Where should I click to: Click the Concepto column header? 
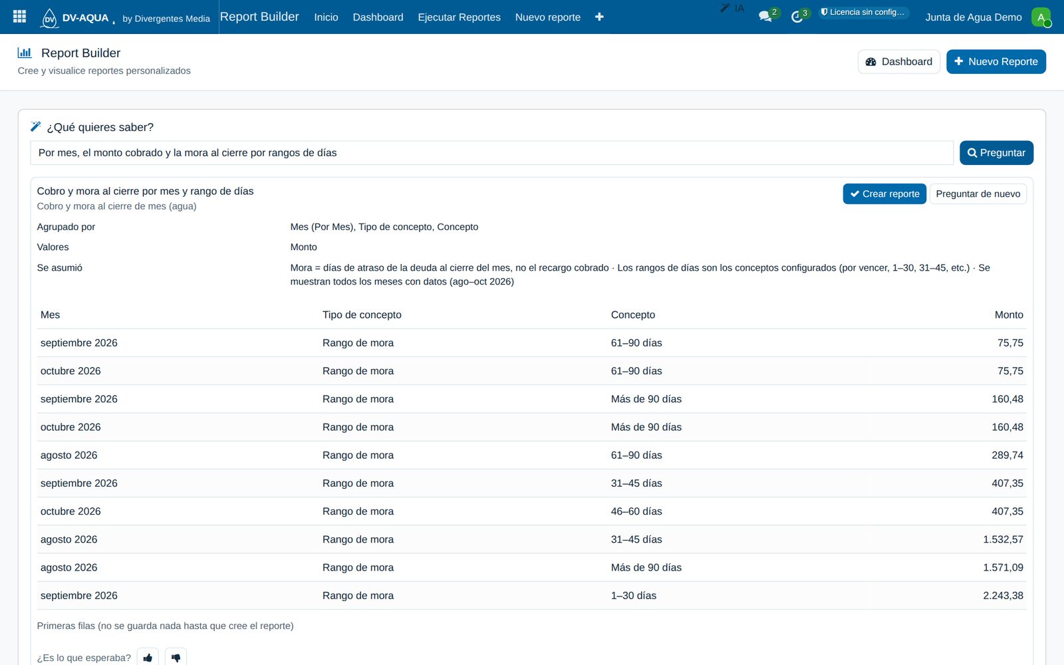(632, 315)
